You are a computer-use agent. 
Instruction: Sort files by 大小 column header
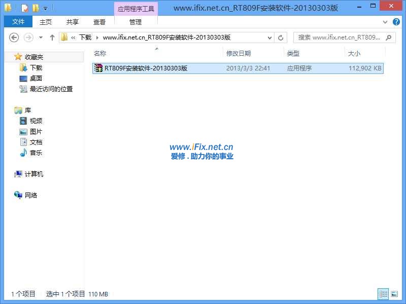[354, 53]
